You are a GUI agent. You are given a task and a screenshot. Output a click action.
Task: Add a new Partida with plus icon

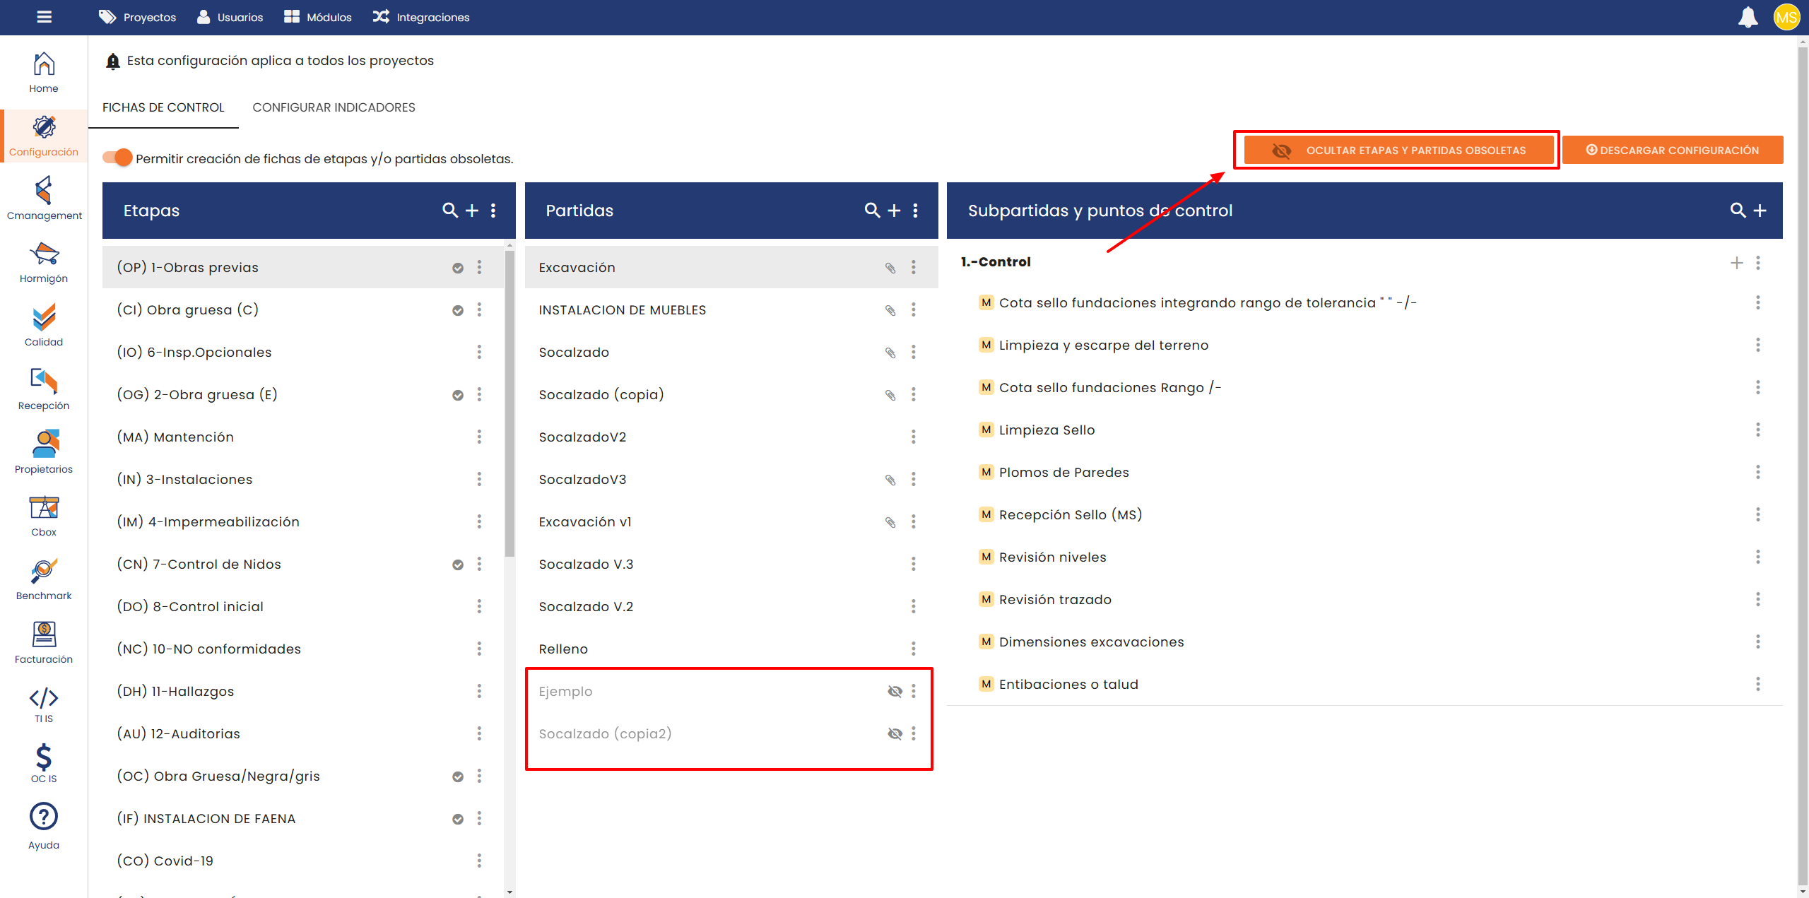(x=894, y=210)
